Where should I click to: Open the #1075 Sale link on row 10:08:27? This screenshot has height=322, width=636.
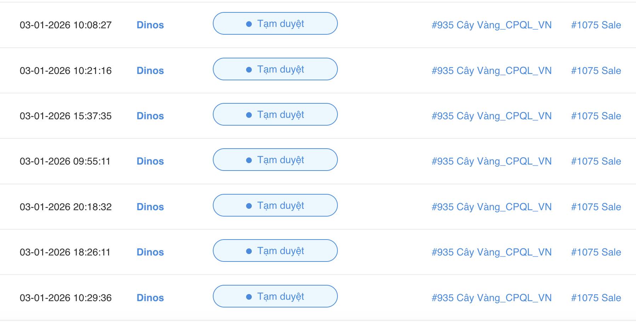coord(597,25)
